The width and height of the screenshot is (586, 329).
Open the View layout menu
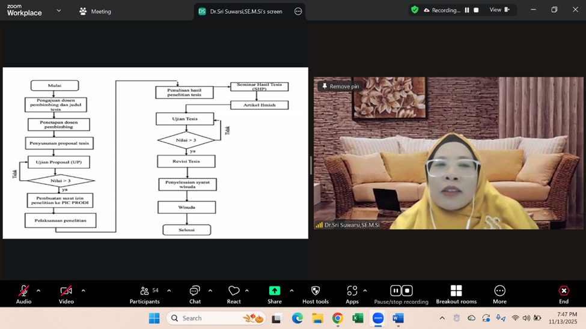499,10
